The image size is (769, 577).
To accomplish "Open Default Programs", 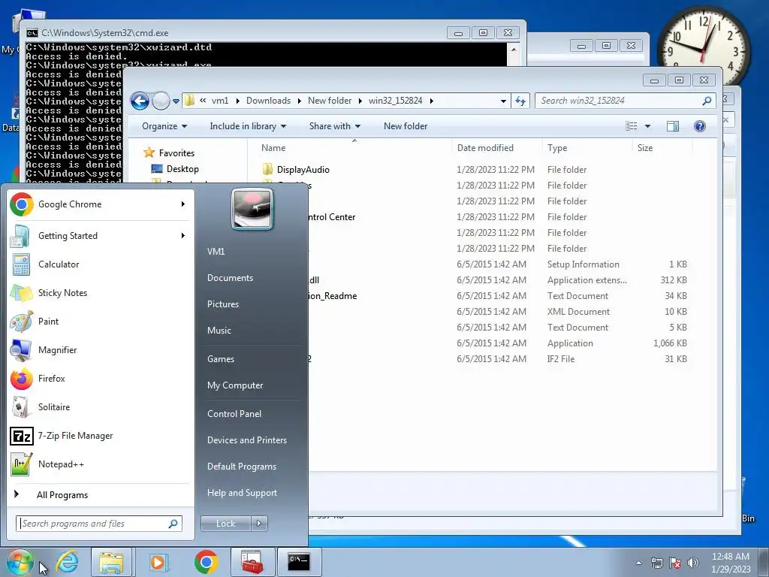I will click(241, 467).
